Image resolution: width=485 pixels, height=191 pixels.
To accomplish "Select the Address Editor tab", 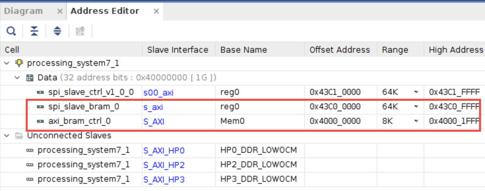I will (x=105, y=11).
